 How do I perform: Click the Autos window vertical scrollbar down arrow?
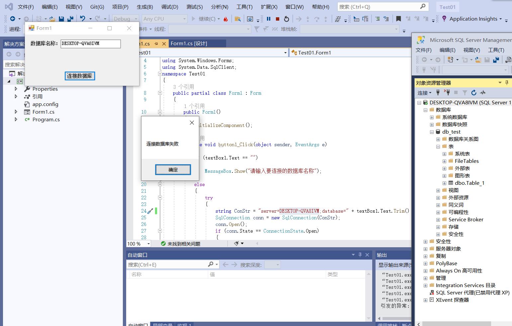click(369, 318)
